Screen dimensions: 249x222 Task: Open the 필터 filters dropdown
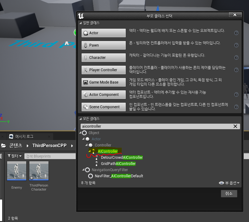point(15,156)
